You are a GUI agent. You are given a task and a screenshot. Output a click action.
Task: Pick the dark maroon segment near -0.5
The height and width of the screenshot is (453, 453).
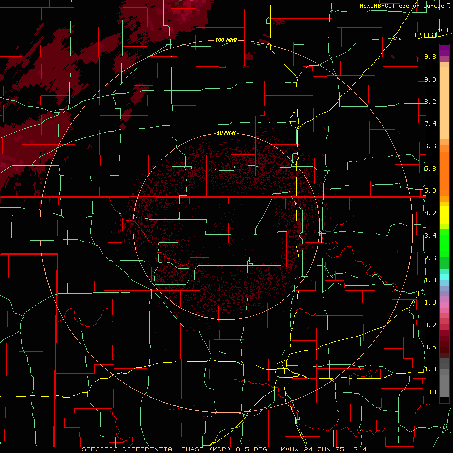pos(444,347)
